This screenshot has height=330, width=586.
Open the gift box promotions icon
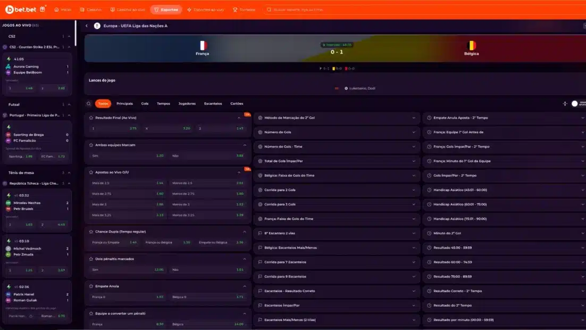tap(43, 9)
